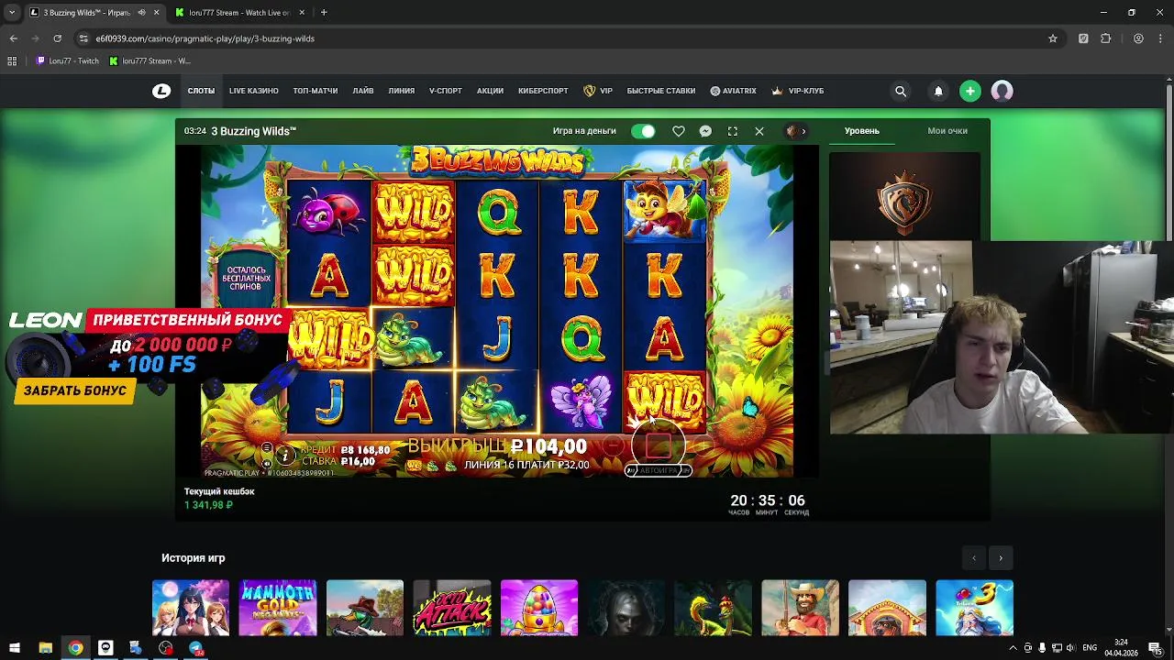Image resolution: width=1174 pixels, height=660 pixels.
Task: Open the AVIATRIX game link
Action: coord(733,91)
